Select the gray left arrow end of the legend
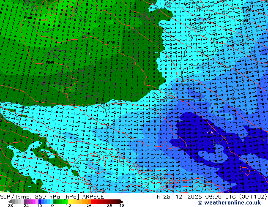Screen dimensions: 268x207 click(x=10, y=202)
